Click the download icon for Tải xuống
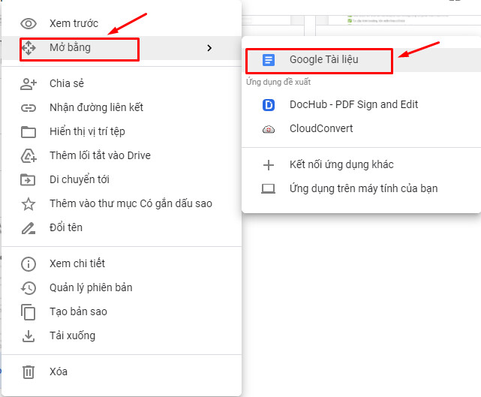This screenshot has width=481, height=397. pos(29,336)
